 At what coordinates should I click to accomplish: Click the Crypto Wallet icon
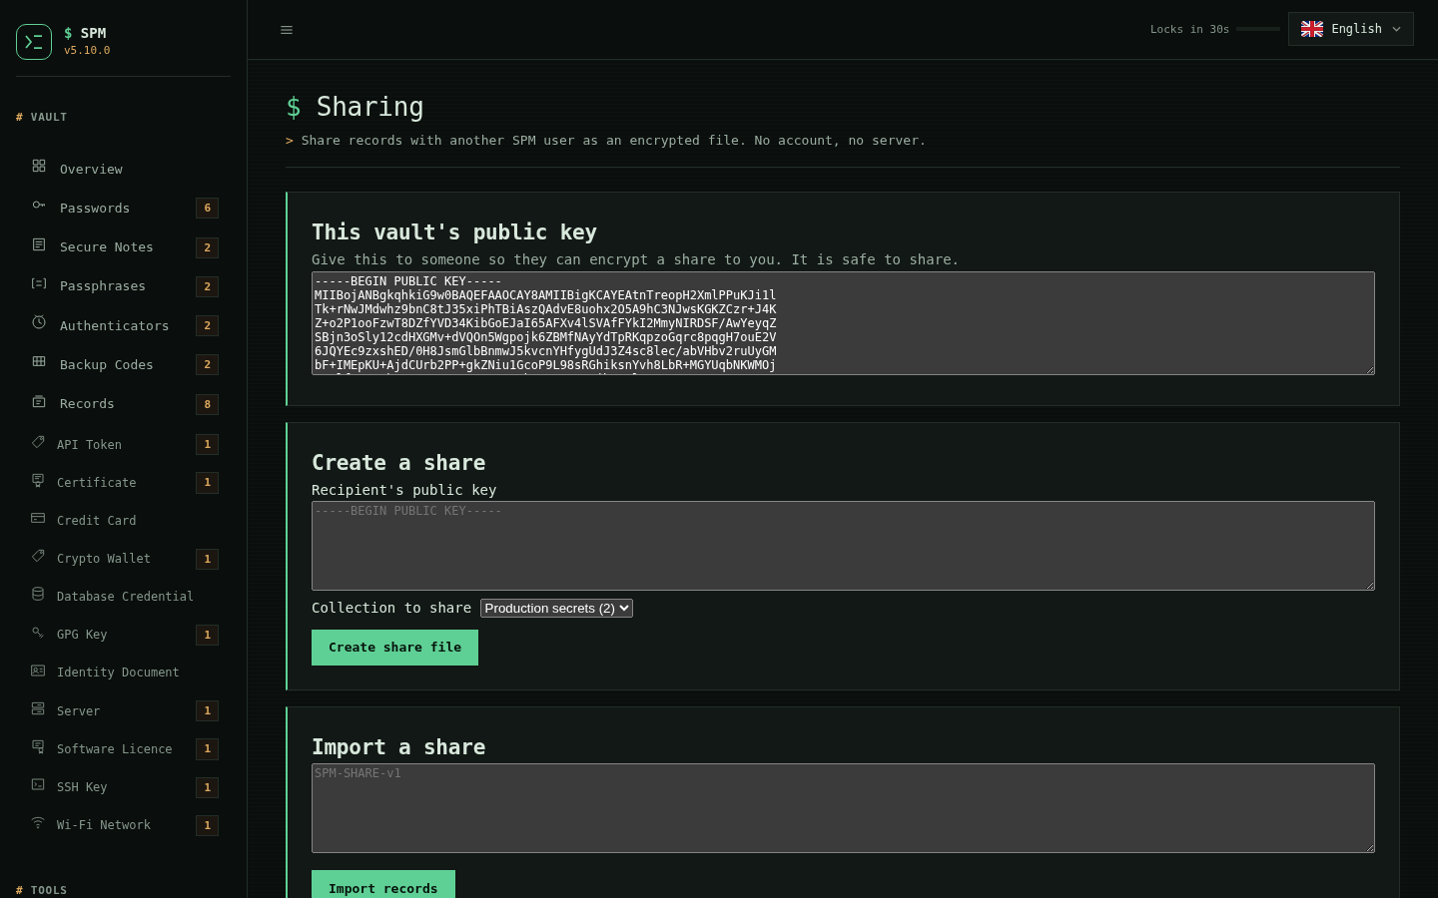tap(38, 556)
